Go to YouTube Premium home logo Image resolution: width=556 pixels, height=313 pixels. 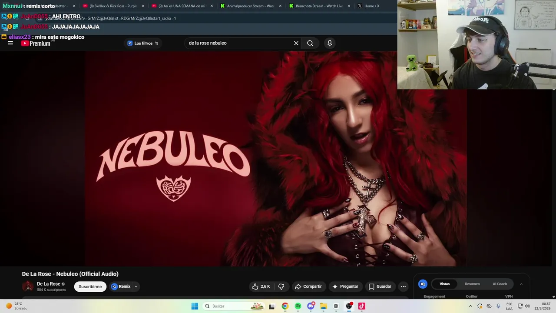pyautogui.click(x=36, y=43)
